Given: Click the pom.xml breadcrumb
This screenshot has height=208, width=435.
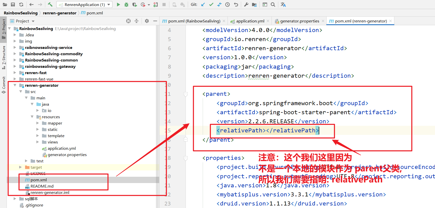Looking at the screenshot, I should (x=92, y=13).
